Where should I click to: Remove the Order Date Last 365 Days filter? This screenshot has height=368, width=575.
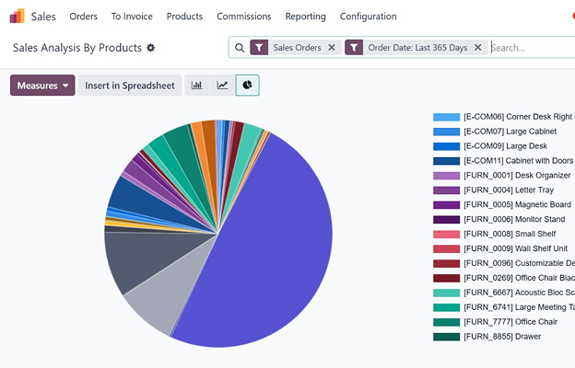coord(478,48)
